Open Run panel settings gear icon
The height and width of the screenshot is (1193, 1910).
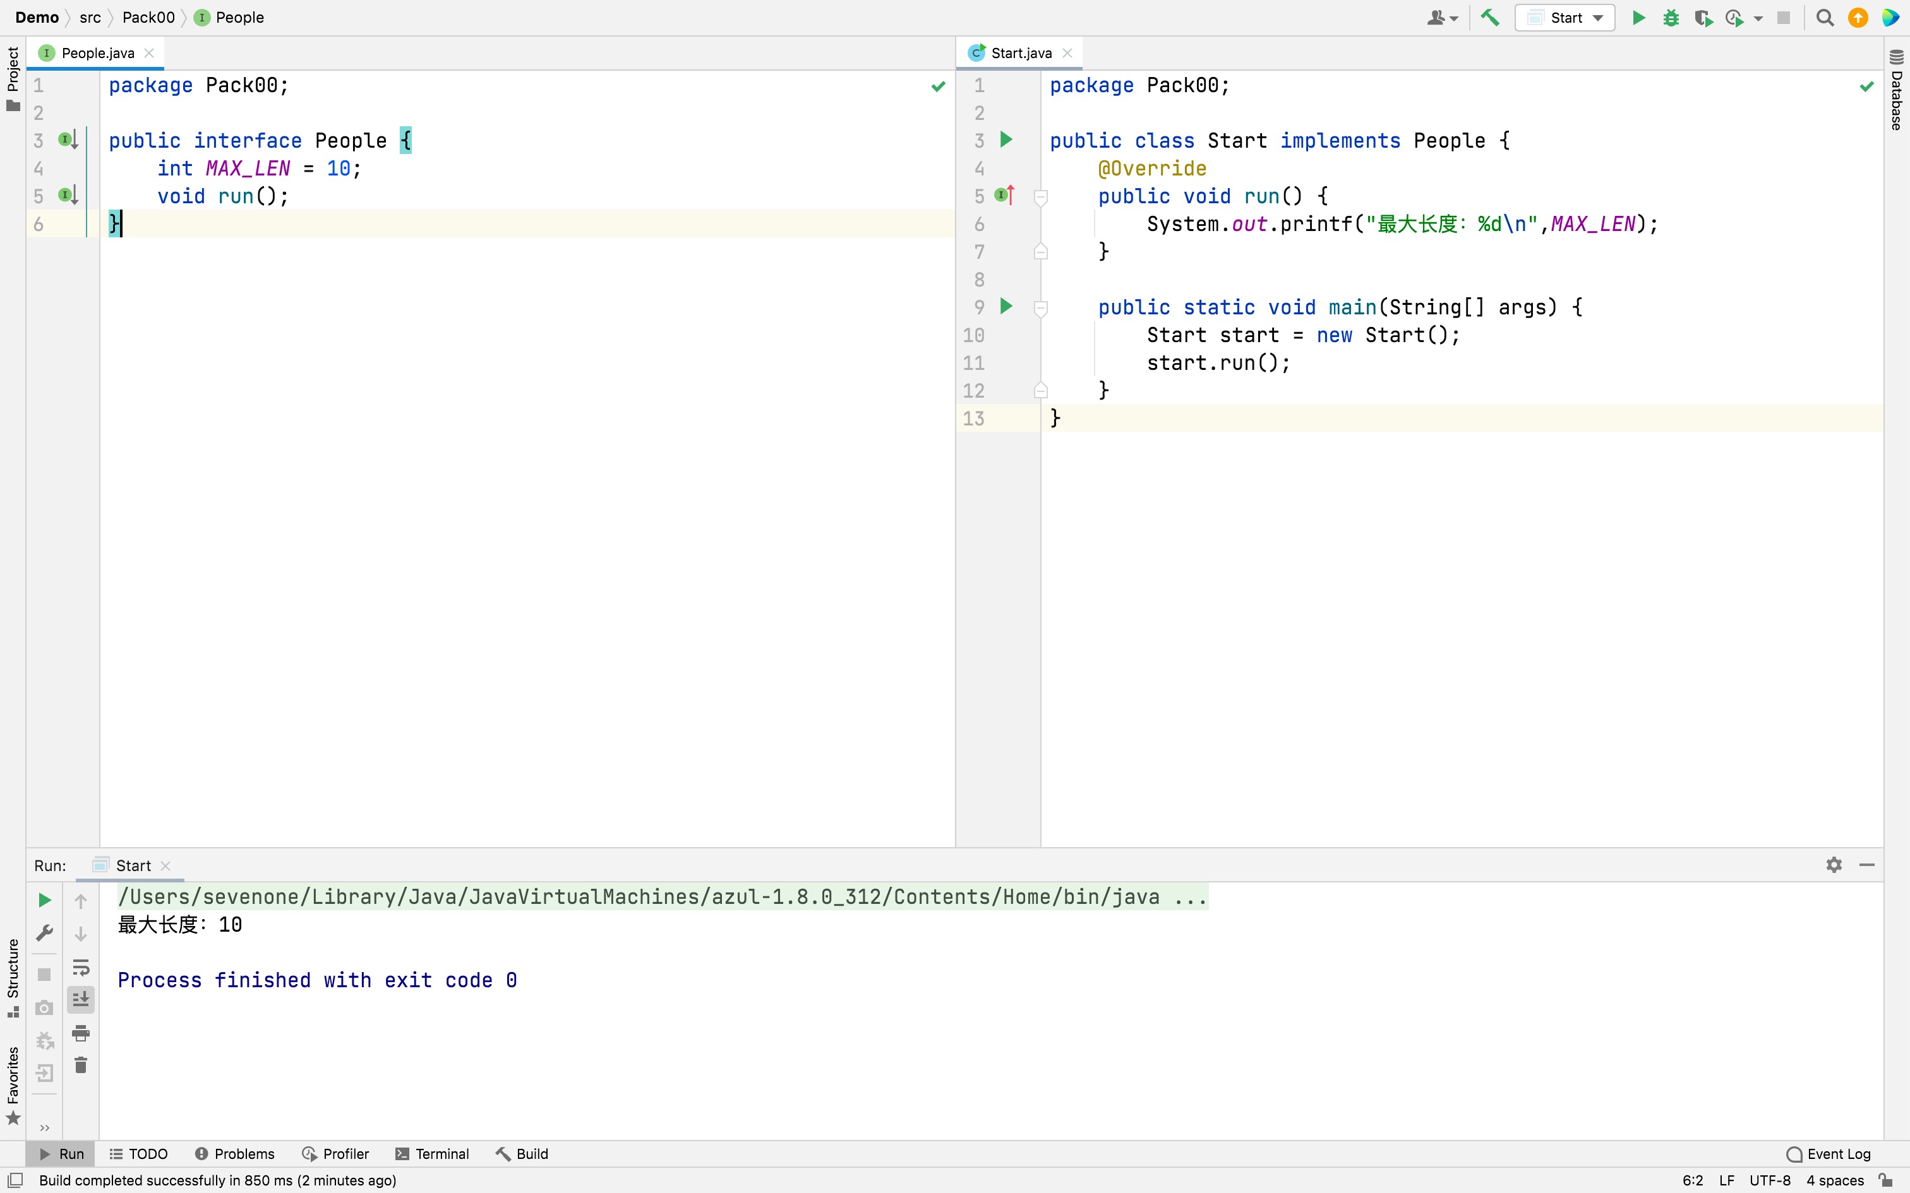click(1834, 865)
